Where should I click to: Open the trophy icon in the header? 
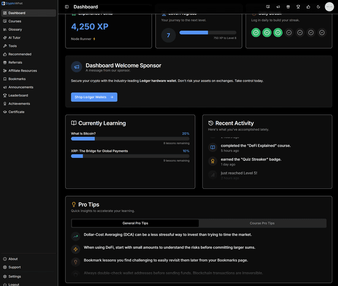298,7
